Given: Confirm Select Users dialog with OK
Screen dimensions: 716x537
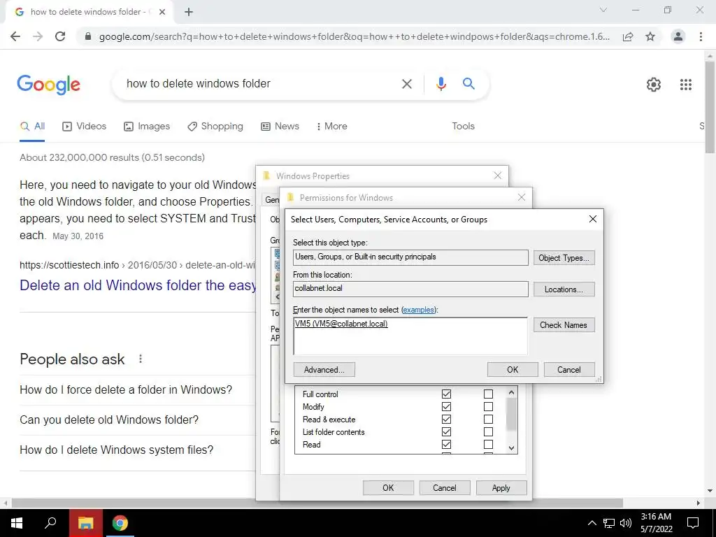Looking at the screenshot, I should pyautogui.click(x=513, y=369).
